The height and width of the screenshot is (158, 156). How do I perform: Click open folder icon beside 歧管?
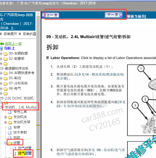pyautogui.click(x=10, y=143)
